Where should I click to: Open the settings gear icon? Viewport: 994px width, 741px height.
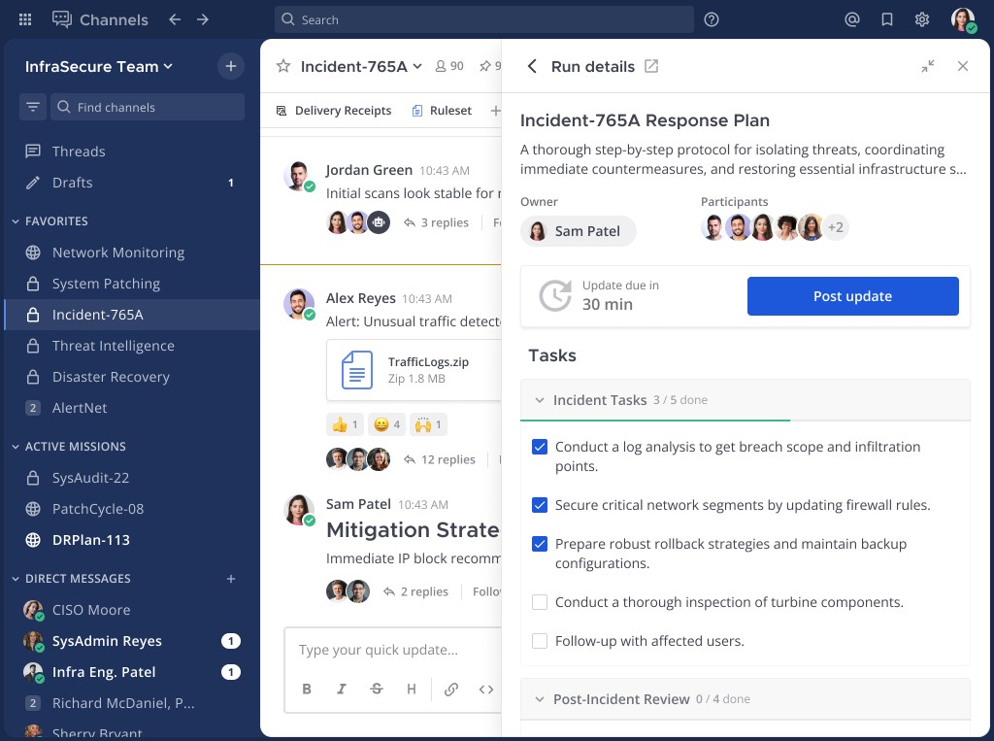pyautogui.click(x=922, y=19)
